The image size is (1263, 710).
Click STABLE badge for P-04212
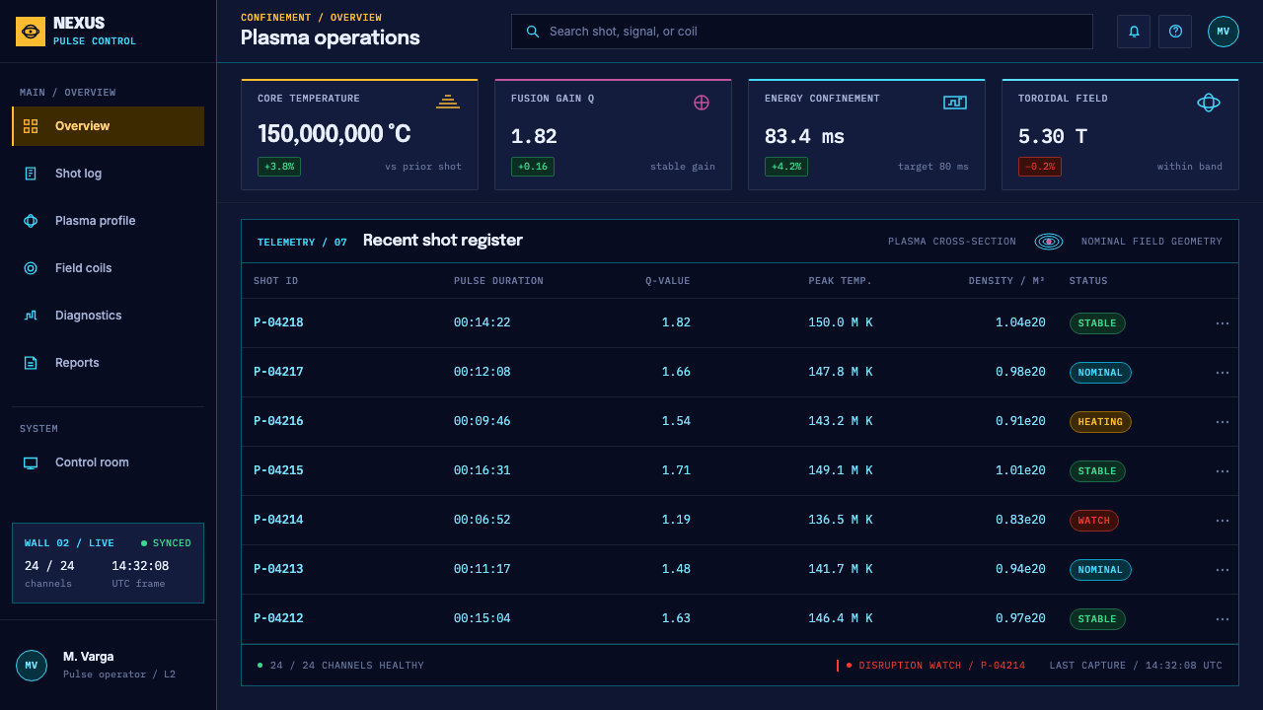tap(1097, 619)
